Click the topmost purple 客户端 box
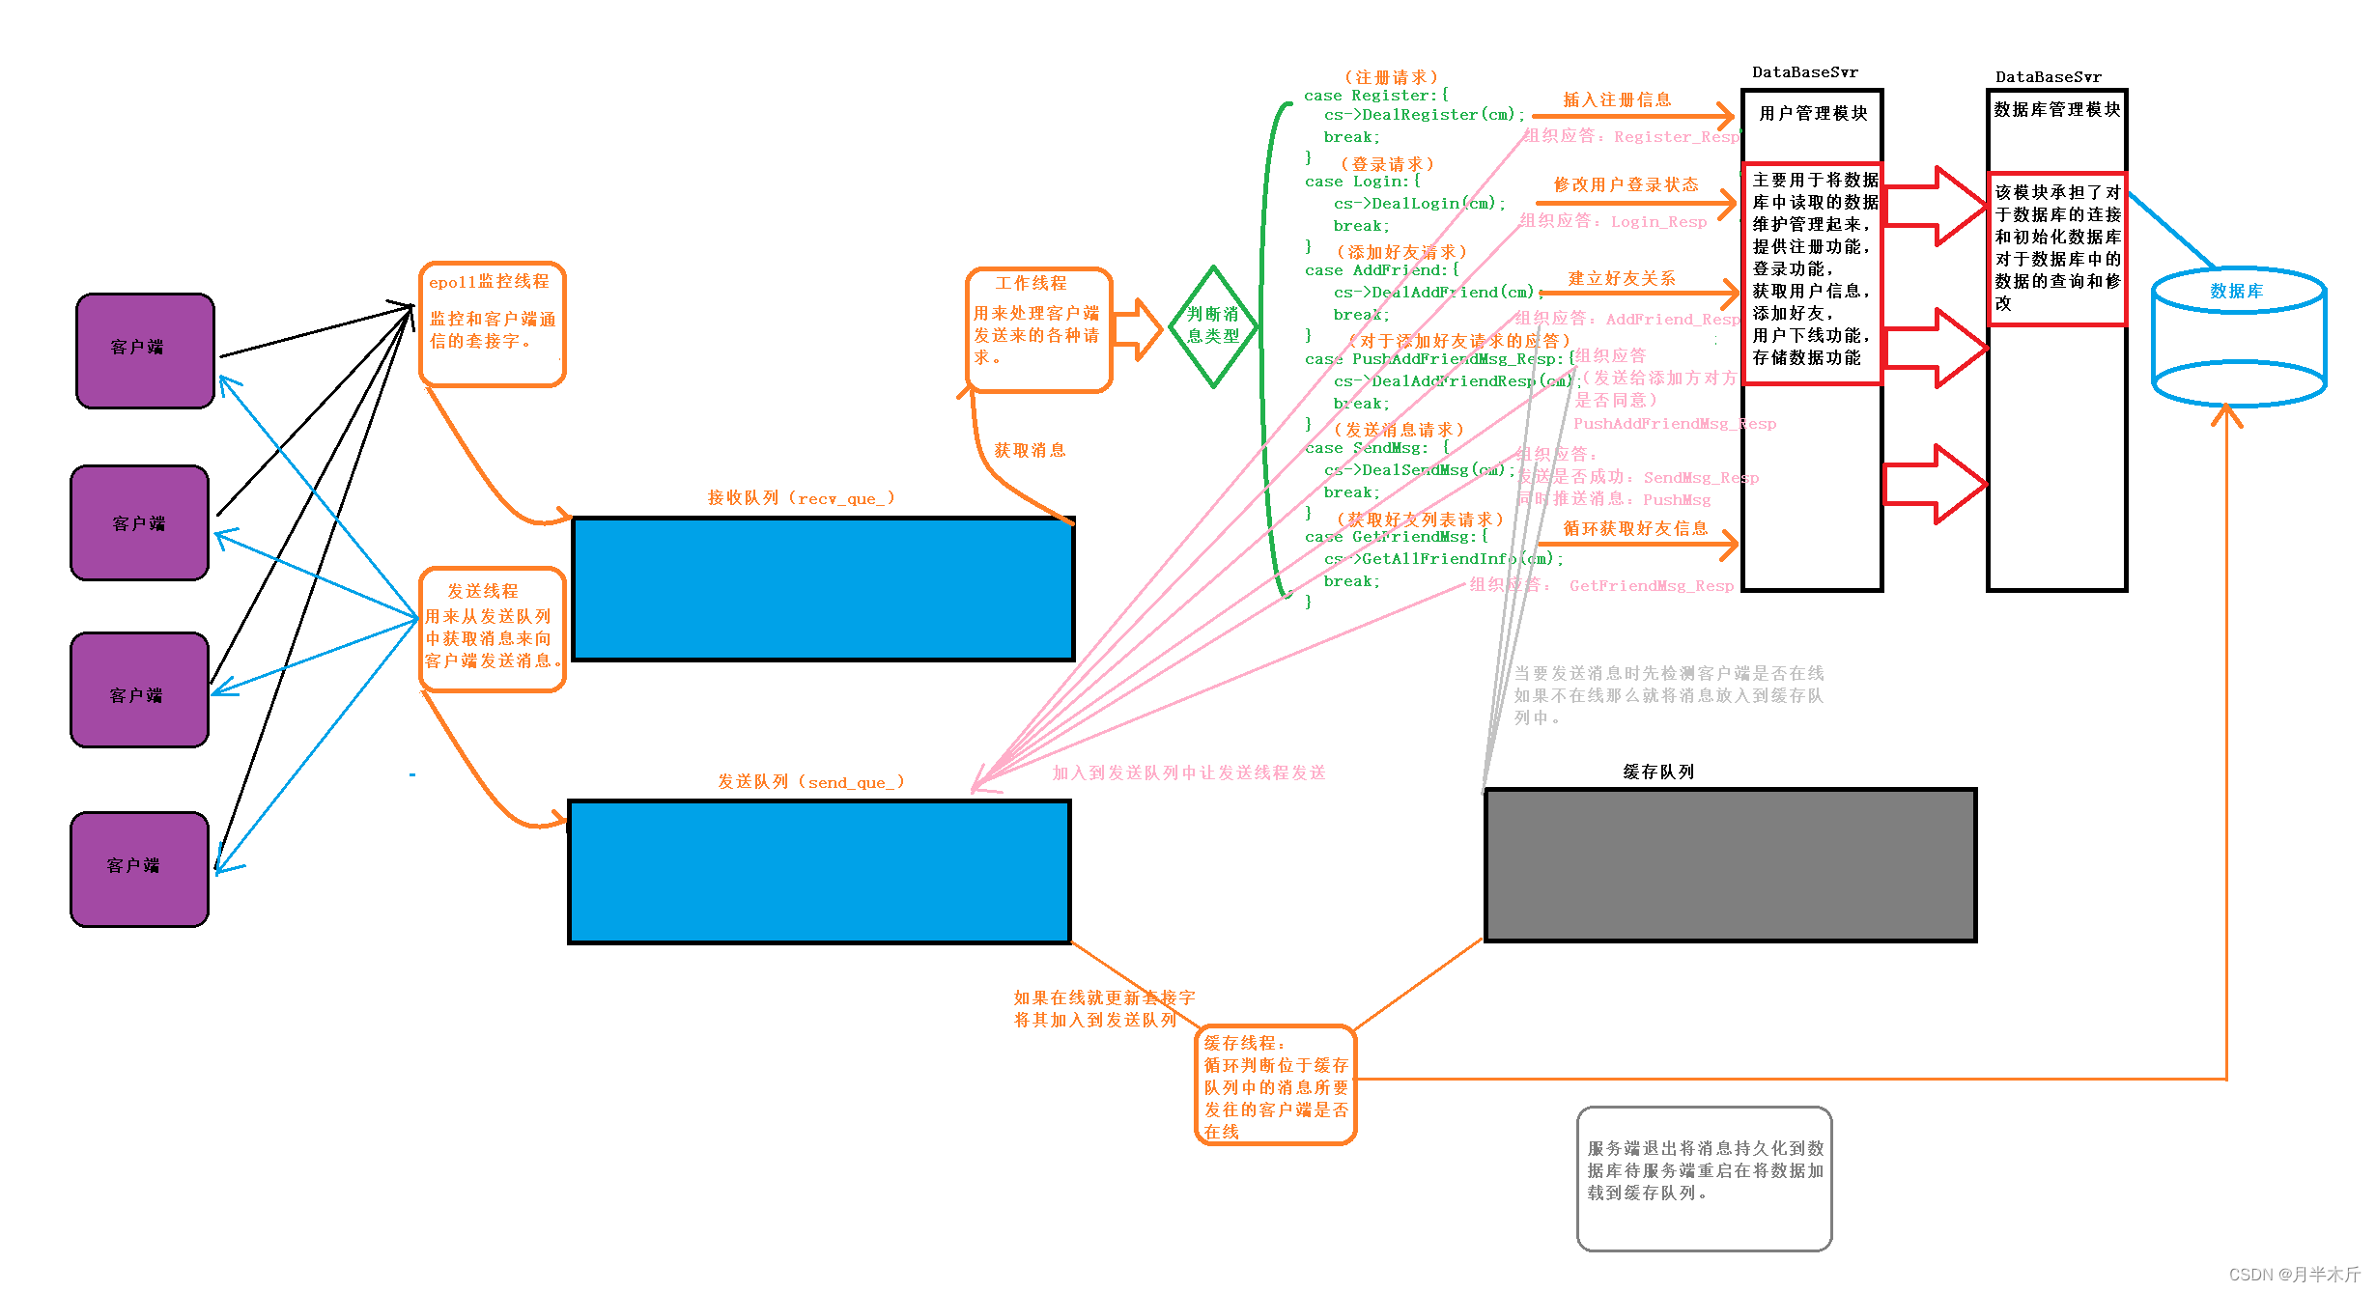 pos(145,351)
